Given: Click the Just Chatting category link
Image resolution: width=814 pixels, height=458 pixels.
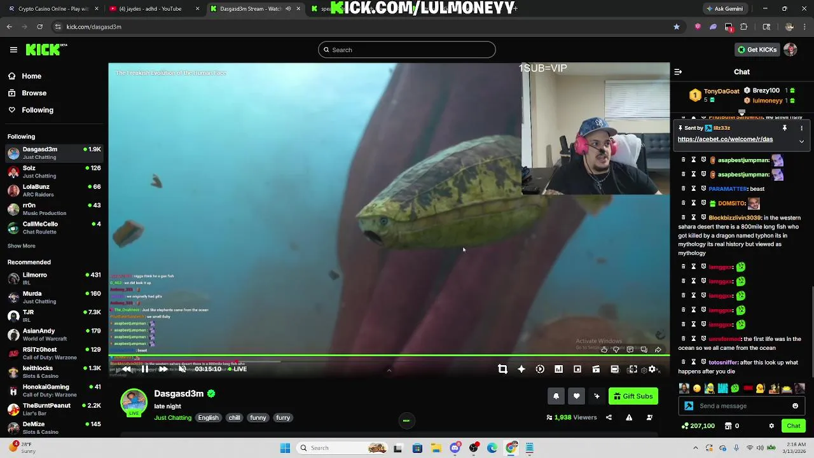Looking at the screenshot, I should point(172,418).
